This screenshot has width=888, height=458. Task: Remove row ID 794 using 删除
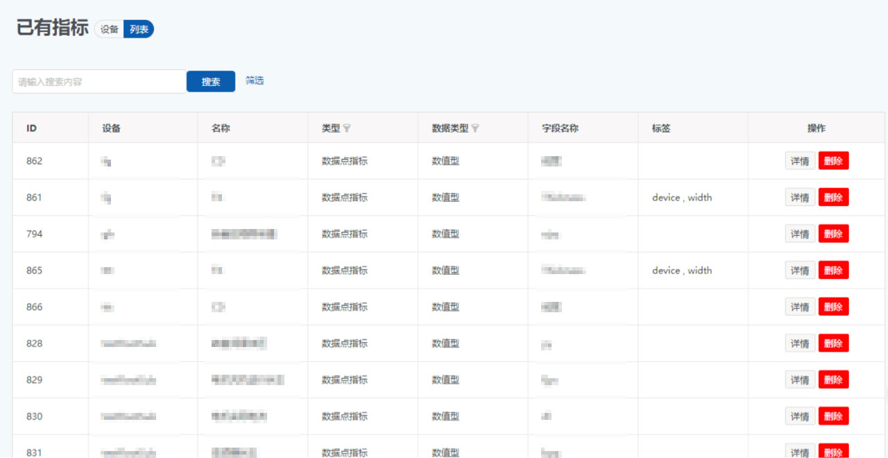point(833,234)
